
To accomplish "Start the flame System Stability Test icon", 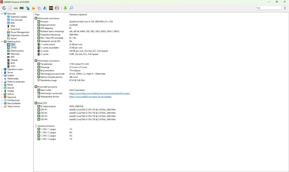I will [x=33, y=8].
